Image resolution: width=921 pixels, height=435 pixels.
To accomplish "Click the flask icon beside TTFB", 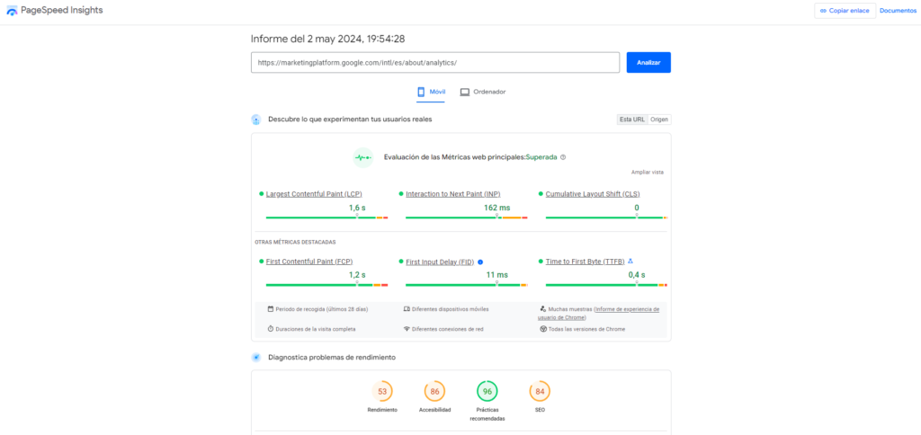I will click(x=630, y=262).
